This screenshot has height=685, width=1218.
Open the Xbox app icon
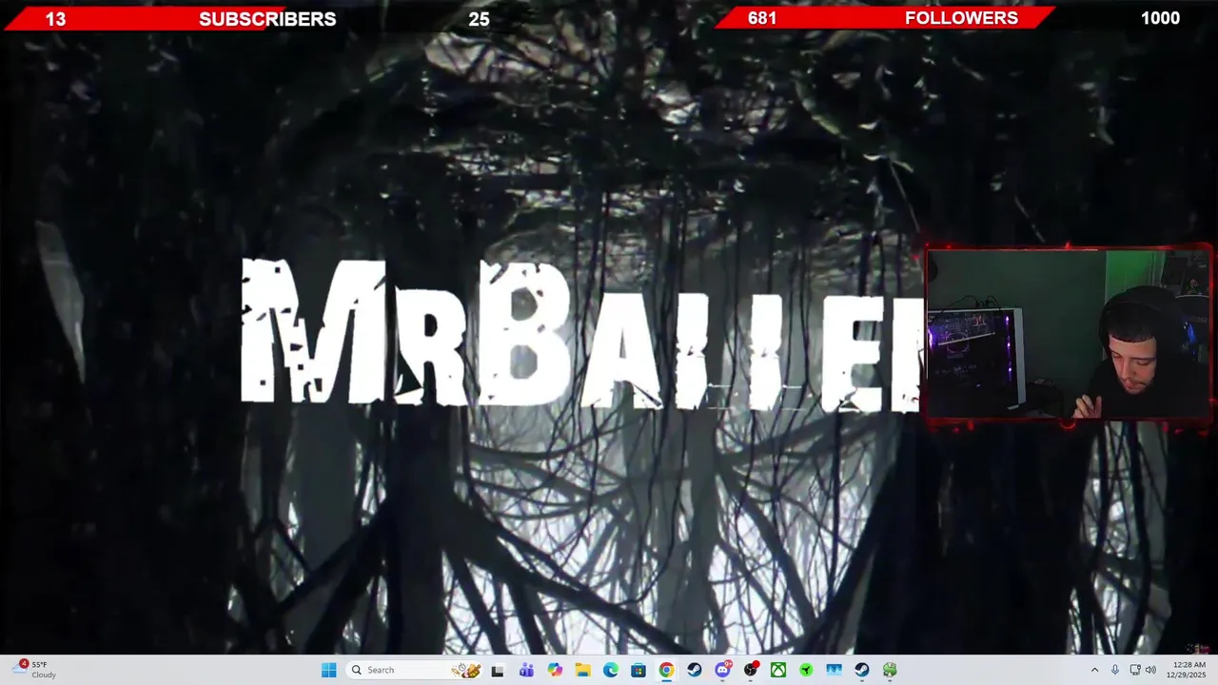[x=778, y=670]
